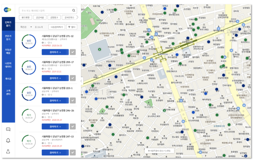Viewport: 257px width, 163px height.
Task: Open the airvil logo home link
Action: [x=8, y=10]
